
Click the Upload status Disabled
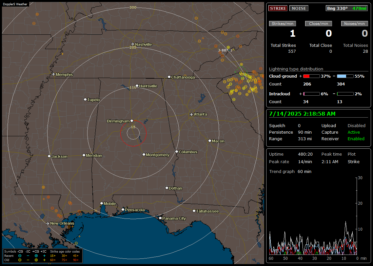[x=356, y=126]
